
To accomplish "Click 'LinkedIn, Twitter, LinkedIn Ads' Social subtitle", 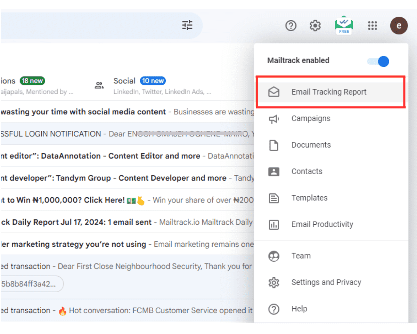I will [162, 92].
